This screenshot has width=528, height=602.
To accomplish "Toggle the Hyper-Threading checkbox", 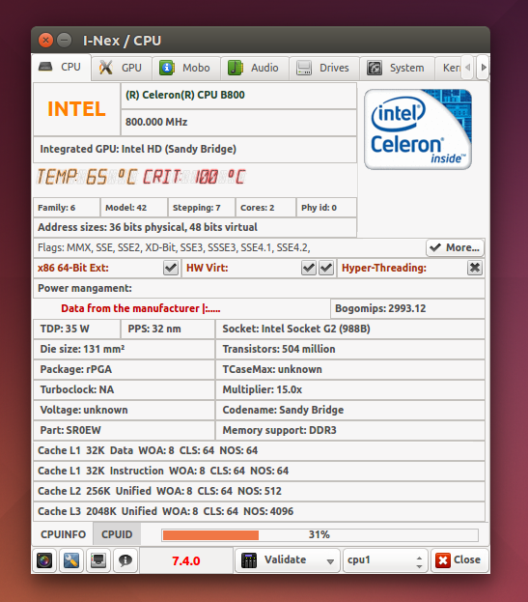I will (x=475, y=268).
